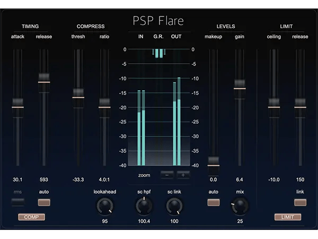318x239 pixels.
Task: Click the gain value 6.4
Action: [240, 180]
